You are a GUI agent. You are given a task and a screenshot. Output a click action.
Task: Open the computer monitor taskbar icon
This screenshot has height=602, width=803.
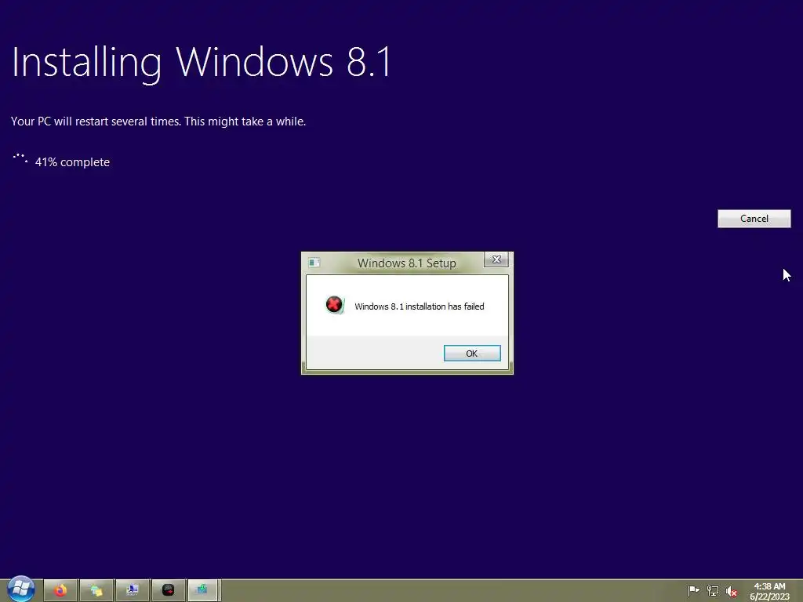tap(132, 590)
